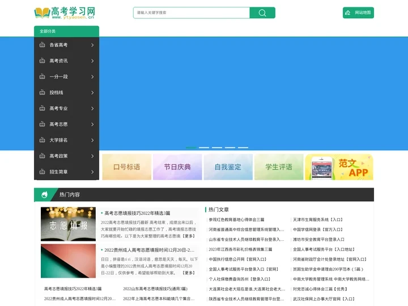Click the 高考学习网 site logo
408x306 pixels.
(x=65, y=12)
